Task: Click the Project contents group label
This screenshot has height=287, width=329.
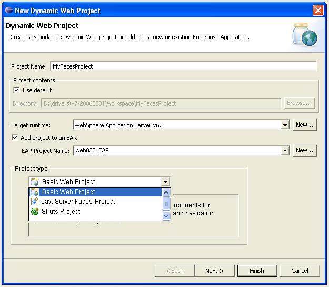Action: tap(34, 80)
